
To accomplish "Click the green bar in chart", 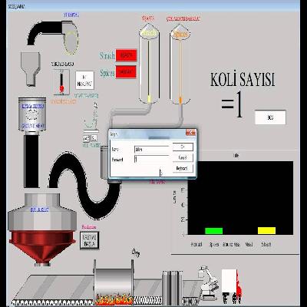I will [x=214, y=231].
